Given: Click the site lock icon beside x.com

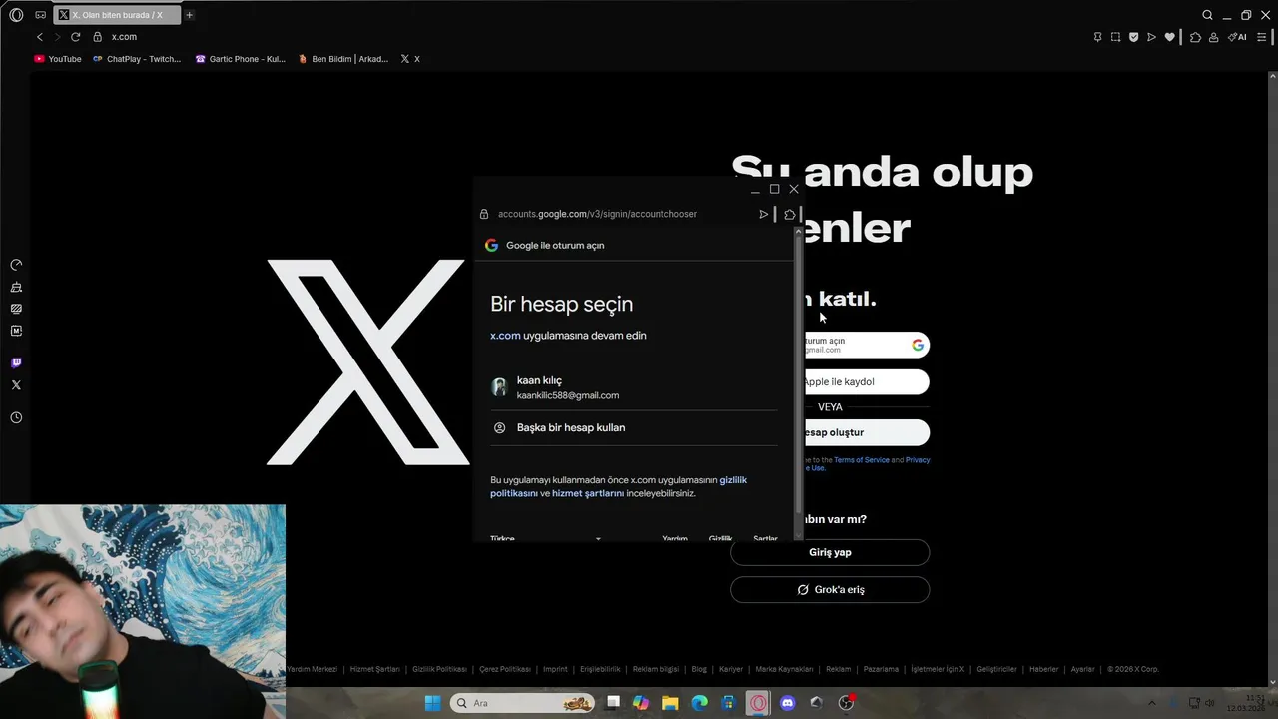Looking at the screenshot, I should [x=97, y=37].
